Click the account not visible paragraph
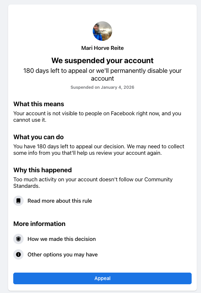This screenshot has width=201, height=293. (97, 117)
